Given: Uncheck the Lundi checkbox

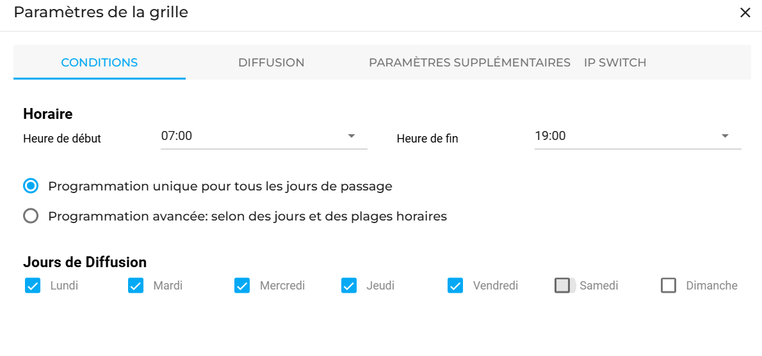Looking at the screenshot, I should (33, 286).
